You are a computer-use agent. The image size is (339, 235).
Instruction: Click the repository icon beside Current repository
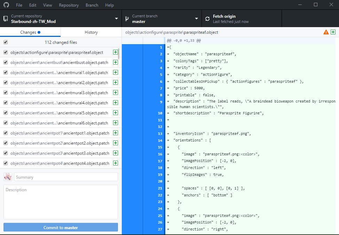(x=6, y=19)
